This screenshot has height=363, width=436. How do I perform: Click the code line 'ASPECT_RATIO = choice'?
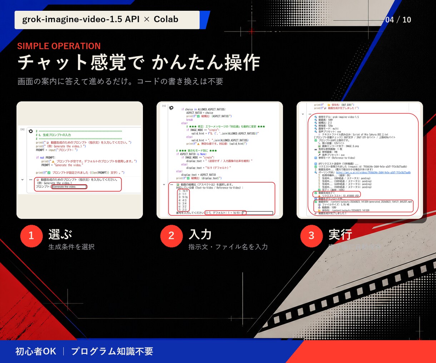(200, 113)
